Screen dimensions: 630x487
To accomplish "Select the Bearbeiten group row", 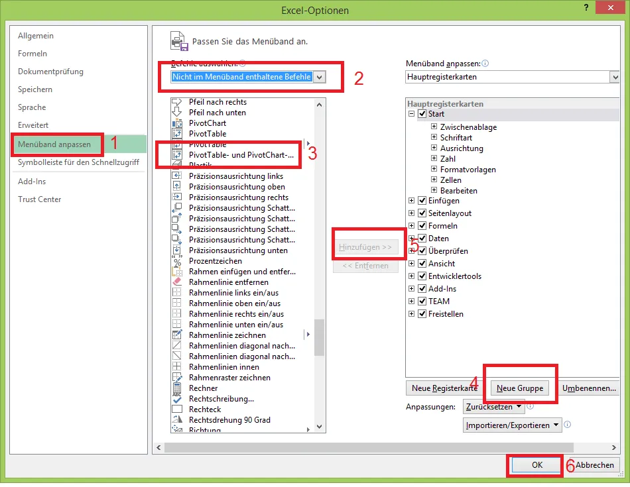I will pyautogui.click(x=458, y=191).
